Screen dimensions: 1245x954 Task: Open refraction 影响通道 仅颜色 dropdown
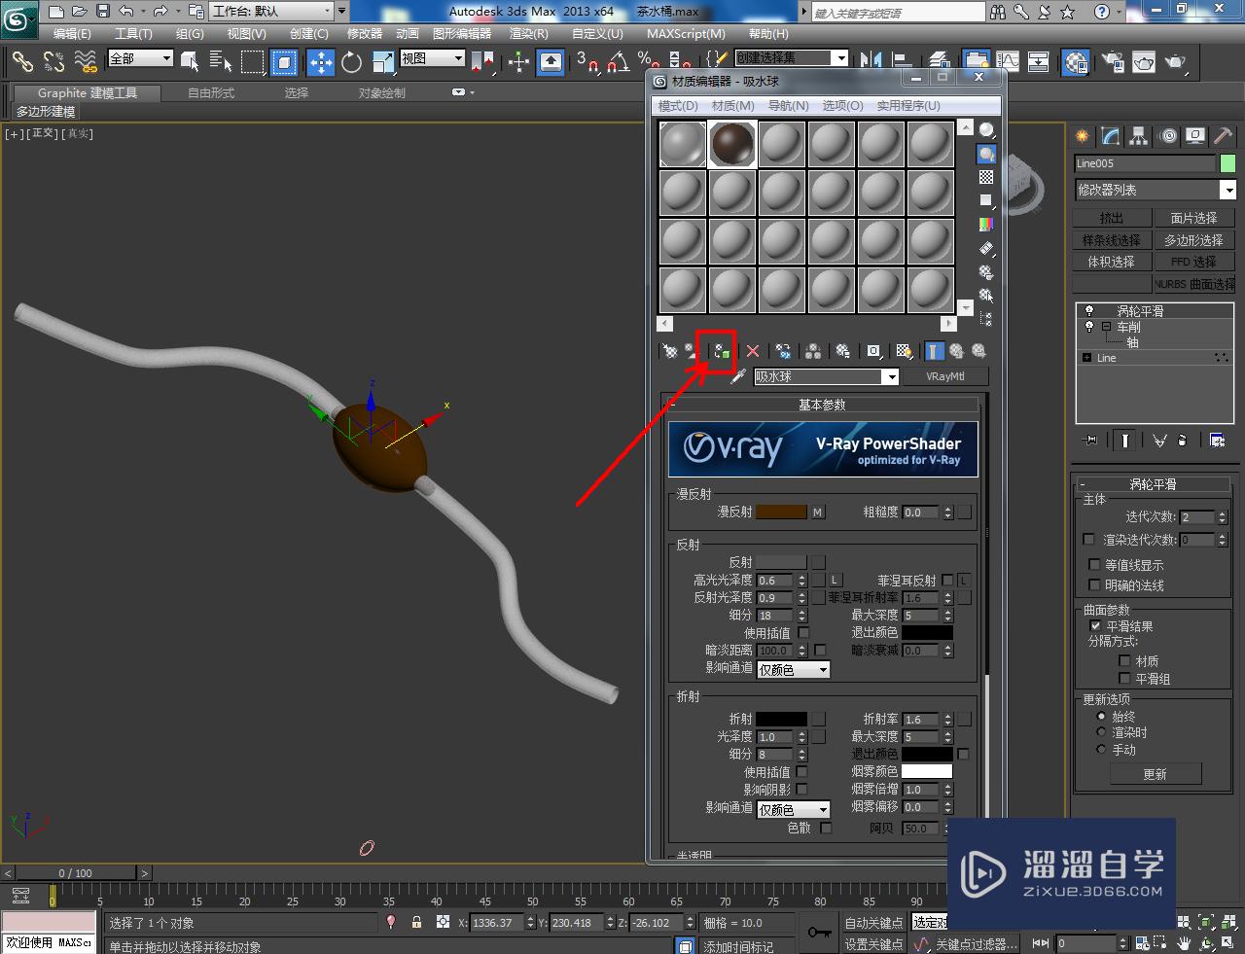(794, 809)
